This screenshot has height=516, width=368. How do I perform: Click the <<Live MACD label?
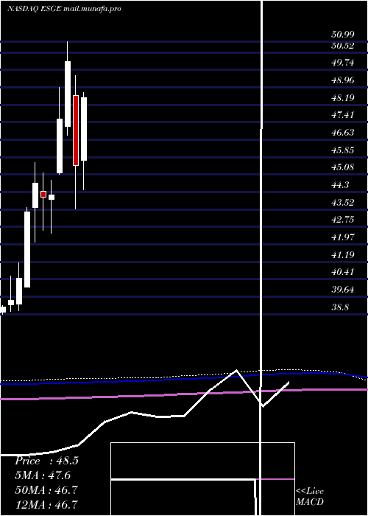(x=310, y=496)
